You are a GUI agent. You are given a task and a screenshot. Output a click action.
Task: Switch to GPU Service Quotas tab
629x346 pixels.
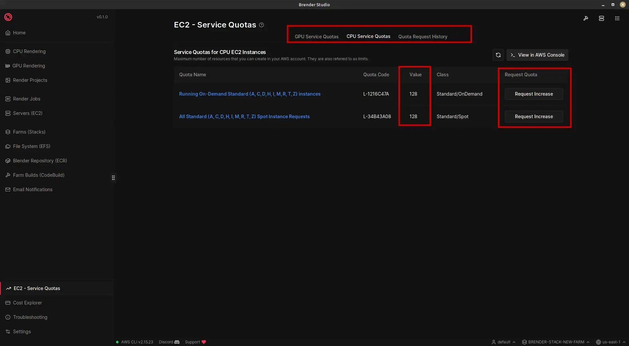pyautogui.click(x=316, y=37)
